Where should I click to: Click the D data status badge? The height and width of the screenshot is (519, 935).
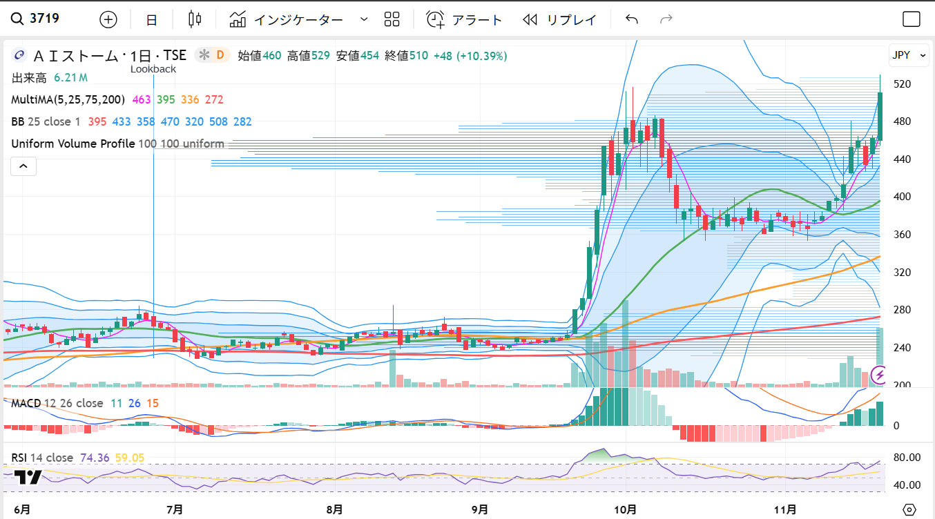click(x=220, y=55)
